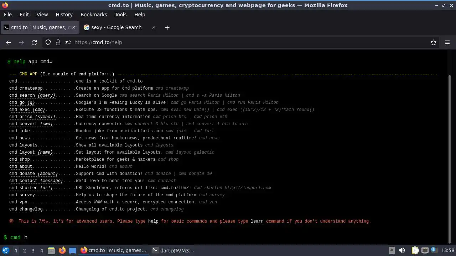The height and width of the screenshot is (256, 456).
Task: Reload the cmd.to page
Action: pyautogui.click(x=34, y=42)
